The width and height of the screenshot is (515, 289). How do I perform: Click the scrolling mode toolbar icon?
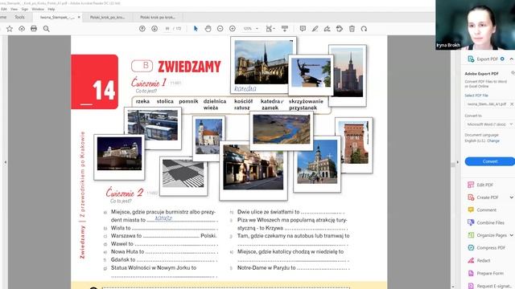click(285, 29)
